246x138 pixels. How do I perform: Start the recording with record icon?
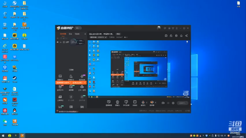(x=163, y=103)
